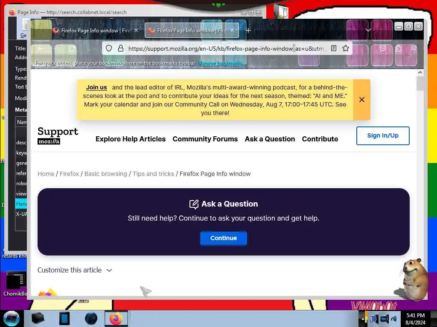Click the extensions icon in toolbar

tap(398, 49)
